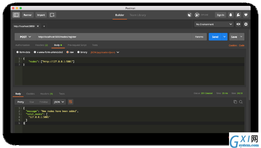This screenshot has width=261, height=148.
Task: Open the Authorization tab
Action: pos(23,45)
